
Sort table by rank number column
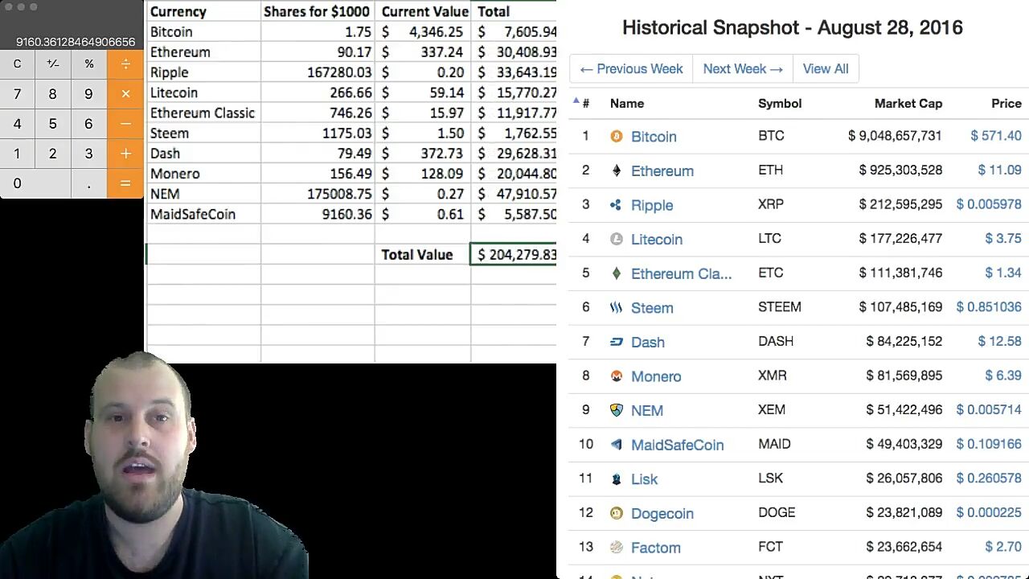click(584, 103)
